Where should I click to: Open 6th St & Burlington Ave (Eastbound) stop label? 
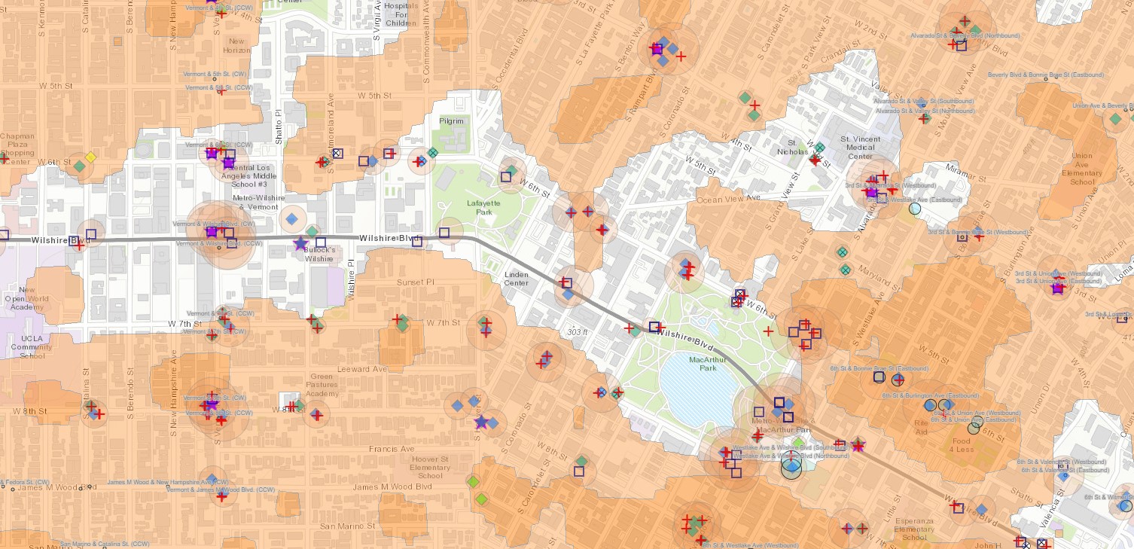[931, 395]
